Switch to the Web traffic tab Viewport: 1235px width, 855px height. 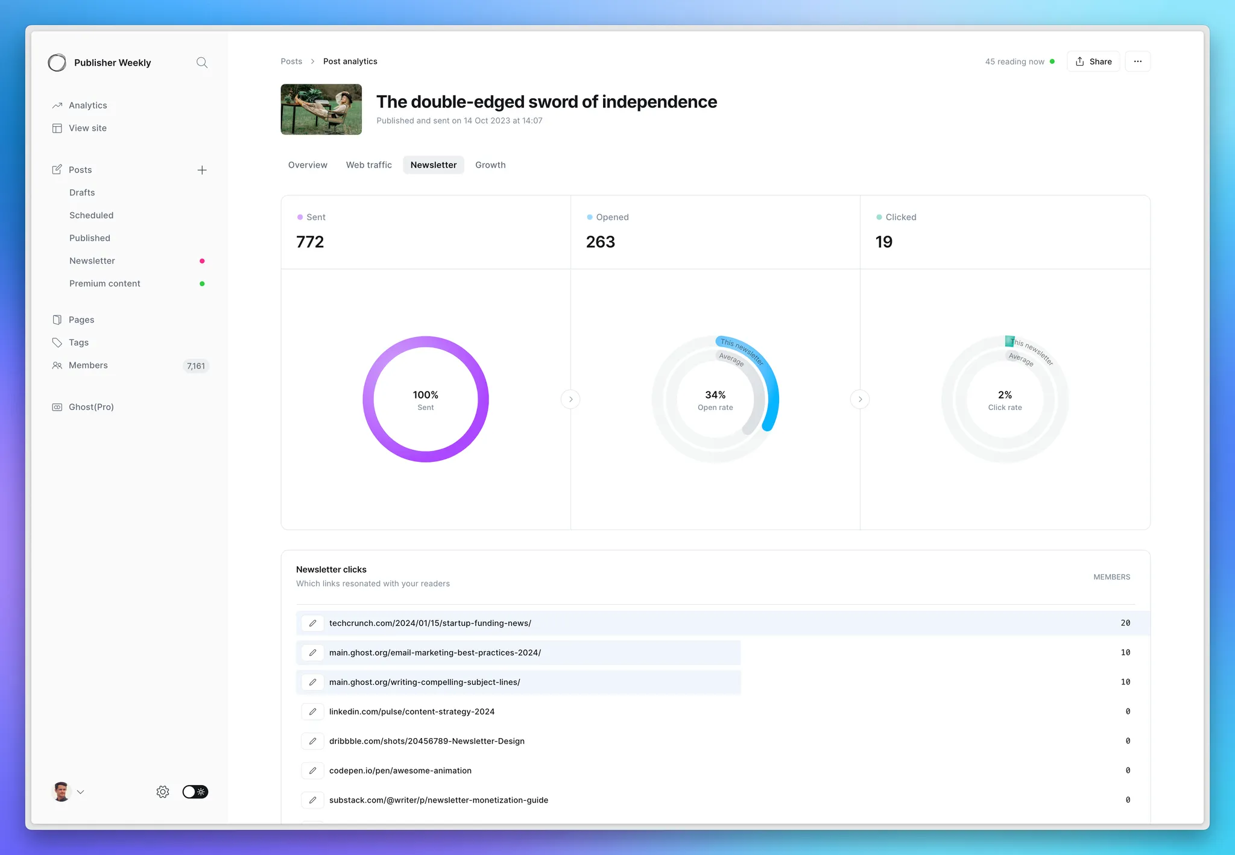coord(368,165)
